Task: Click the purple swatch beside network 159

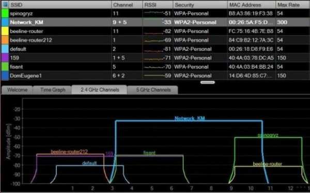Action: pos(5,58)
